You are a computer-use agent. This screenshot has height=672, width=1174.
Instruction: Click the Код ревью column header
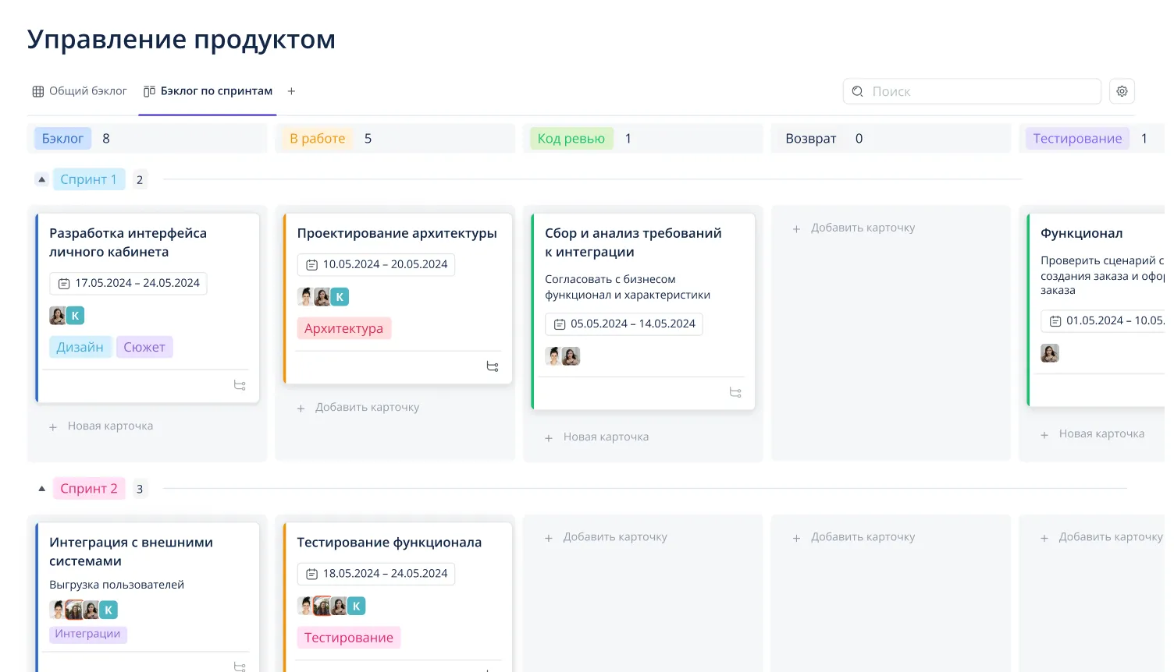[x=571, y=139]
